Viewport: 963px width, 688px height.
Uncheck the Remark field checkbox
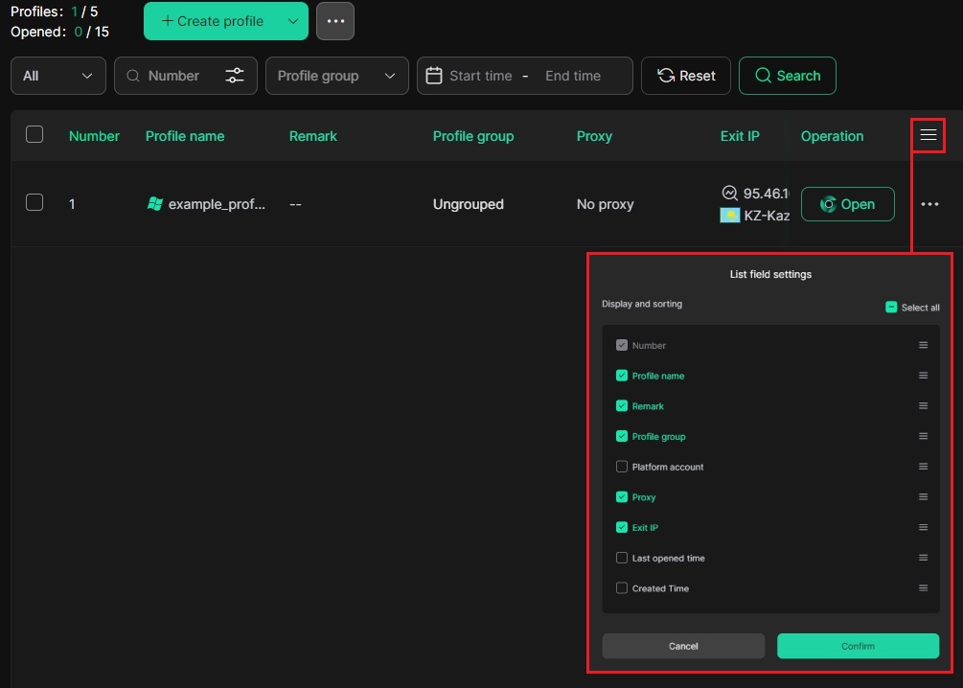622,406
